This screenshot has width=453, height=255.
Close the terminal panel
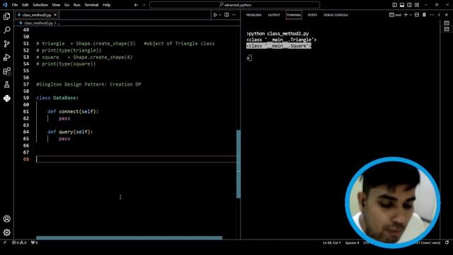pos(447,15)
